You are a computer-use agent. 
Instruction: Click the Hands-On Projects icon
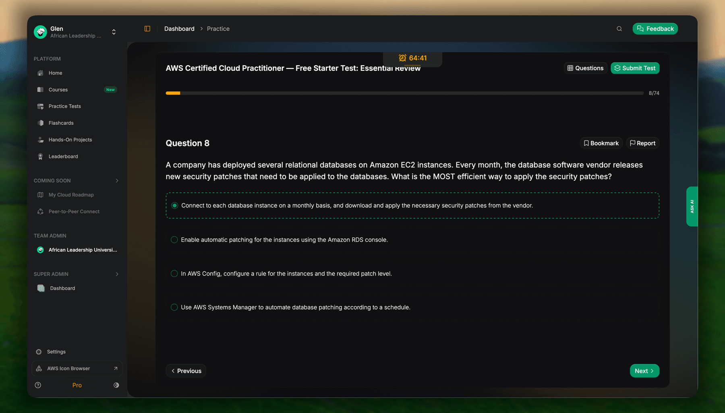(40, 140)
